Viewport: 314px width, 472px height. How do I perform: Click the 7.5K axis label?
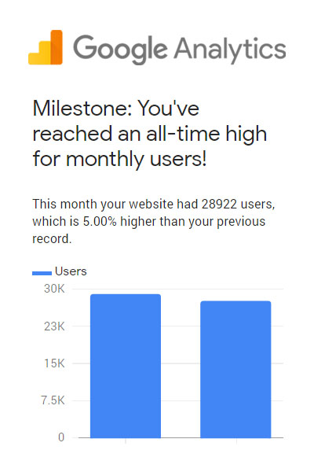[53, 400]
